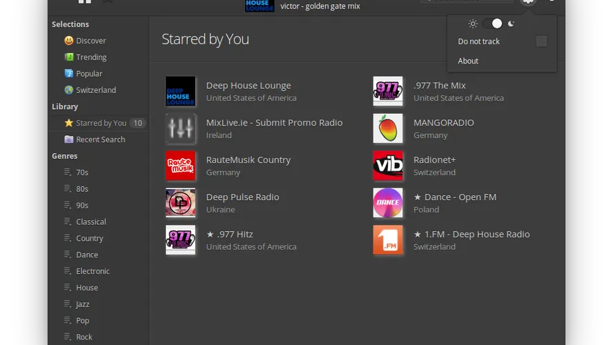The width and height of the screenshot is (613, 345).
Task: Toggle the light/dark mode switch
Action: click(492, 23)
